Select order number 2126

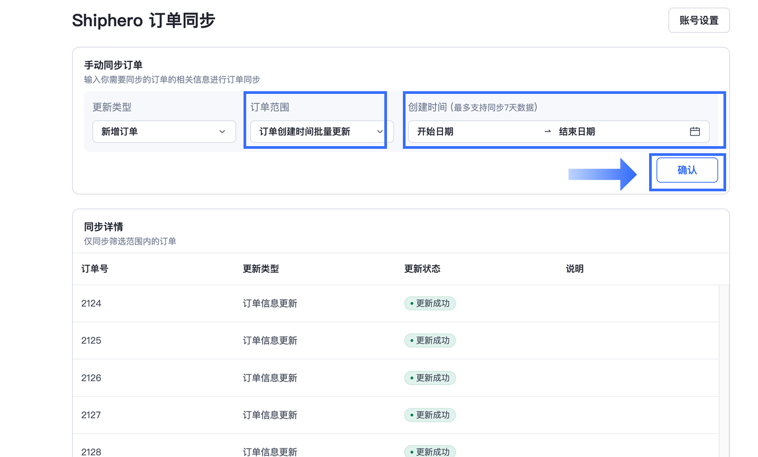(91, 378)
